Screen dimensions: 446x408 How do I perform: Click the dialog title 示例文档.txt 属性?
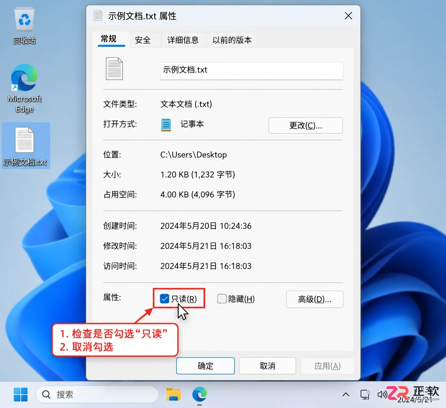pyautogui.click(x=142, y=16)
